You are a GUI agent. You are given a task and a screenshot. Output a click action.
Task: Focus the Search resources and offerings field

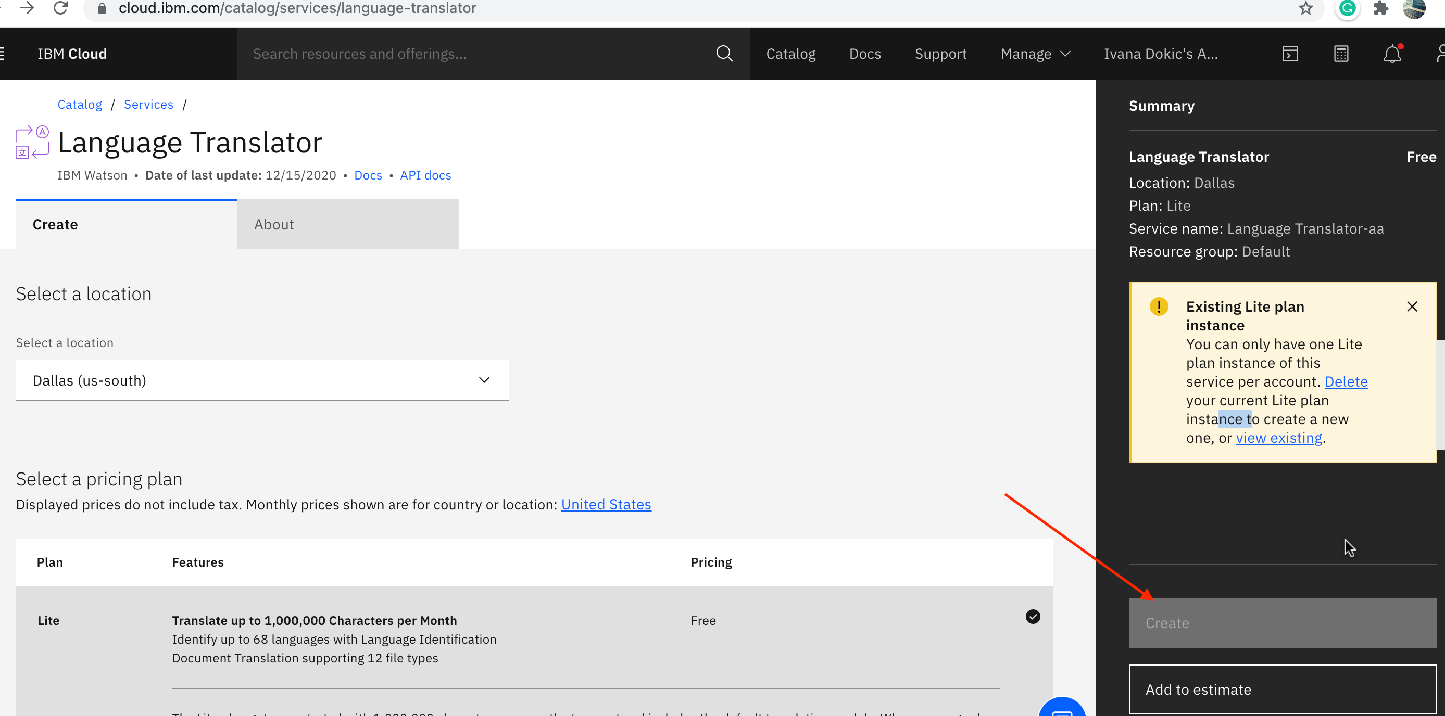pyautogui.click(x=477, y=54)
